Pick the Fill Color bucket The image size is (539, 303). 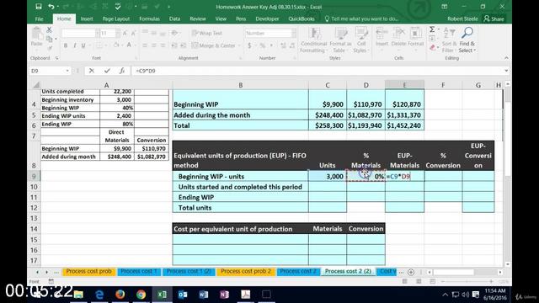116,45
